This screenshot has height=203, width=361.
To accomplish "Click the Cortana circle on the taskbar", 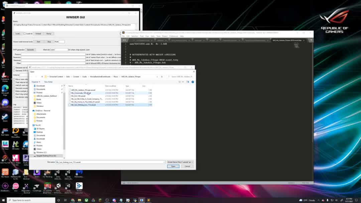I will point(58,200).
